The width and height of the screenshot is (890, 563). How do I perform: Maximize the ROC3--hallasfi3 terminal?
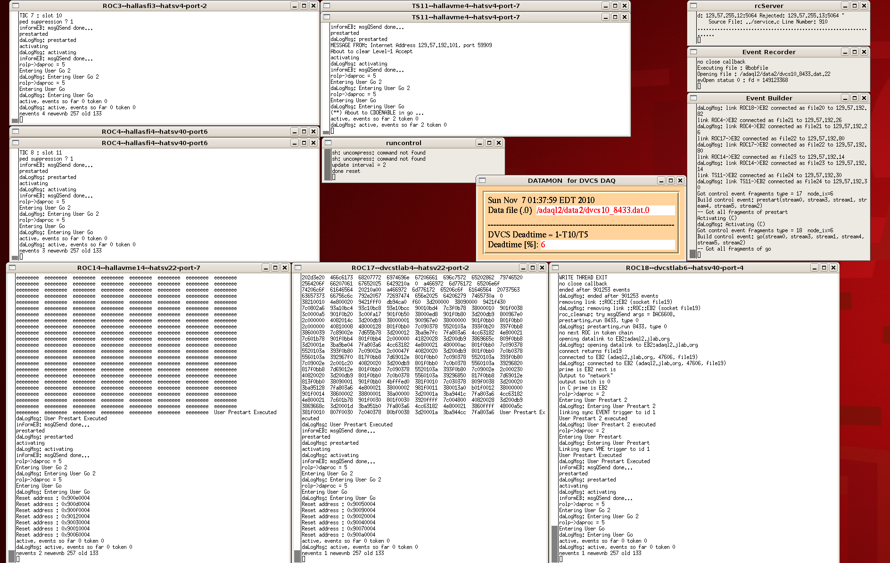point(304,6)
